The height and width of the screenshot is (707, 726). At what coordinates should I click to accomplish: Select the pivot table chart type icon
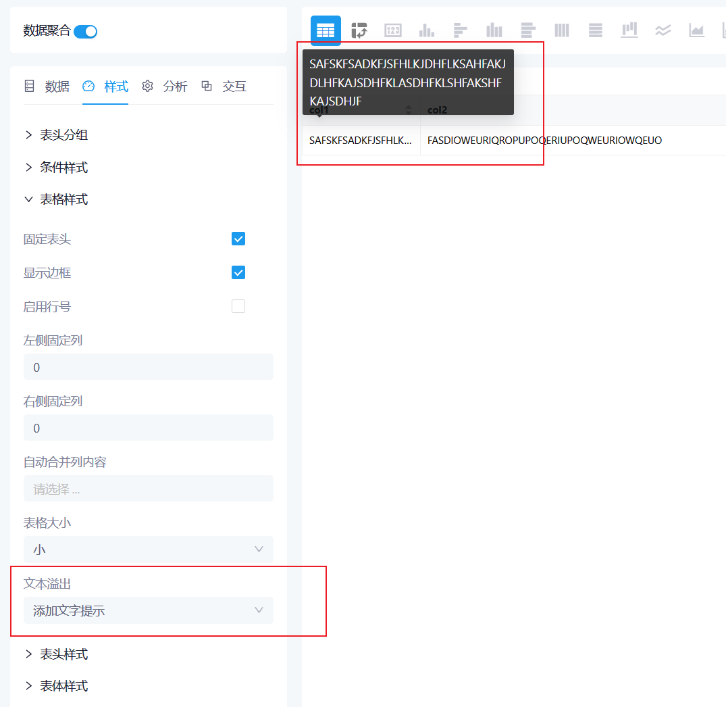point(359,30)
